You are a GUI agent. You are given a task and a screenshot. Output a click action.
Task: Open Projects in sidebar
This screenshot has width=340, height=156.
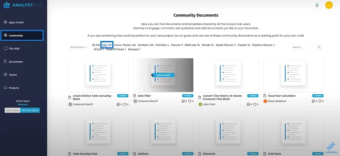point(11,88)
